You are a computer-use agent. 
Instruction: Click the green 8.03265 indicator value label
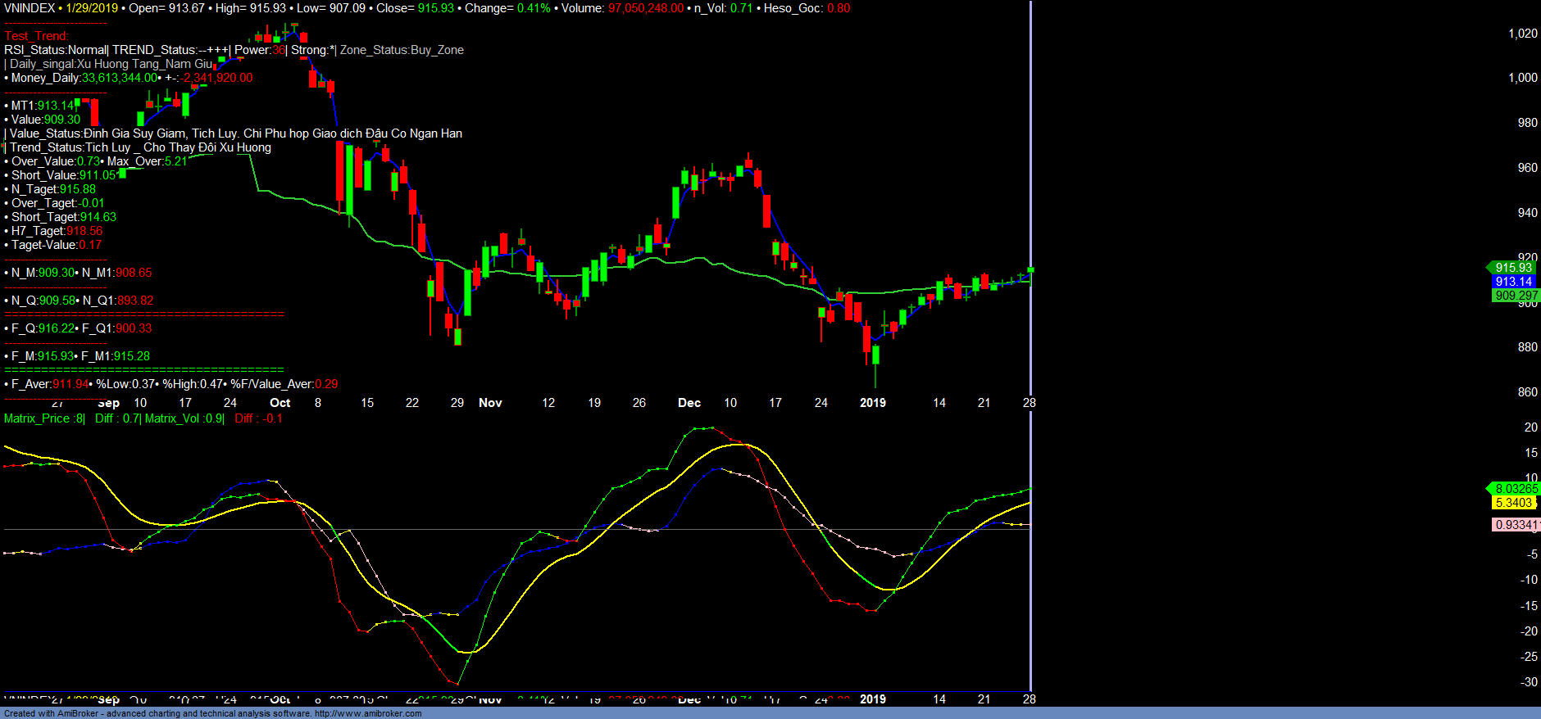(1516, 489)
